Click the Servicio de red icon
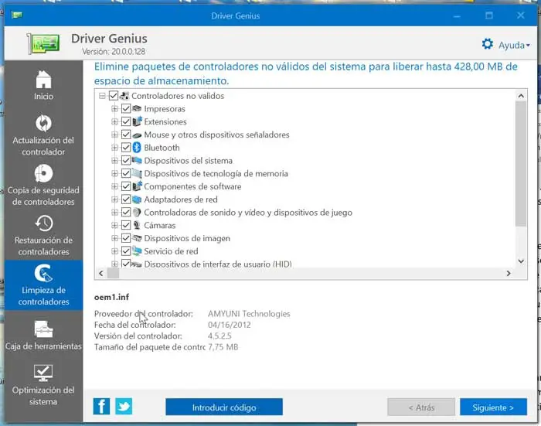 click(x=137, y=251)
